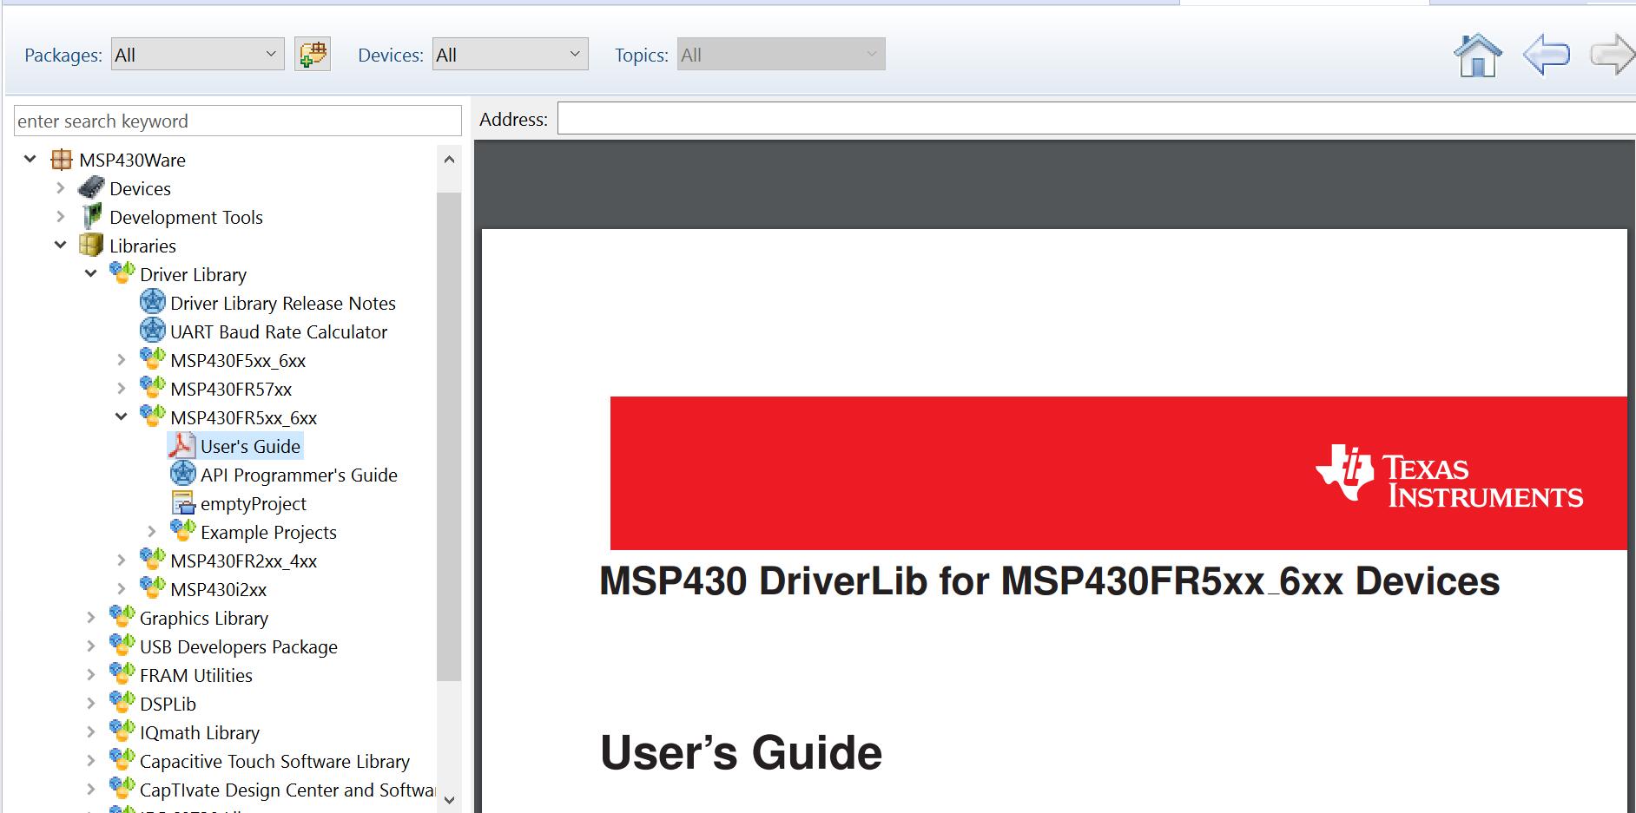Expand the MSP430FR57xx node
The image size is (1636, 813).
pos(122,389)
